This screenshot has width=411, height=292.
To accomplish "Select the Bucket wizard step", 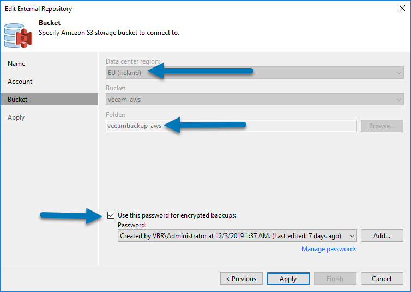I will pyautogui.click(x=49, y=100).
